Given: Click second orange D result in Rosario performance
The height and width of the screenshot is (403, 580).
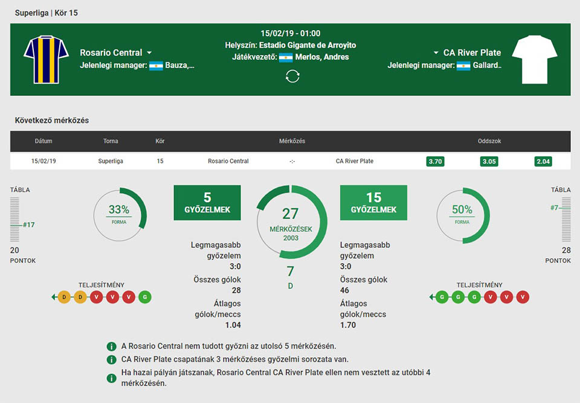Looking at the screenshot, I should (80, 297).
